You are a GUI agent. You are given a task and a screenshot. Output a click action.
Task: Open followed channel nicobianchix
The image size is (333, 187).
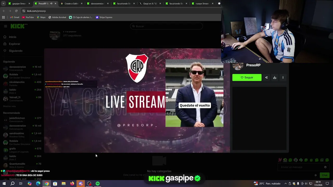[x=22, y=83]
